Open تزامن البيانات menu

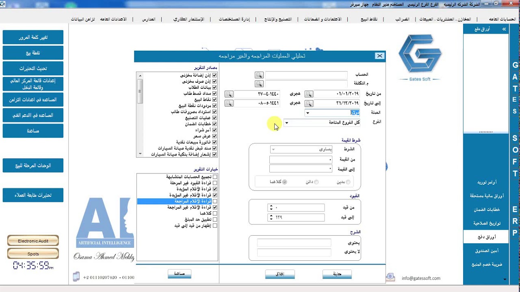pyautogui.click(x=83, y=19)
